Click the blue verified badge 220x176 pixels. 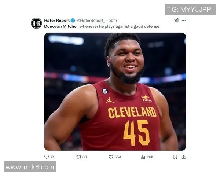point(73,21)
